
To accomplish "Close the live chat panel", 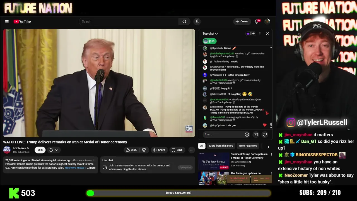I will 267,33.
